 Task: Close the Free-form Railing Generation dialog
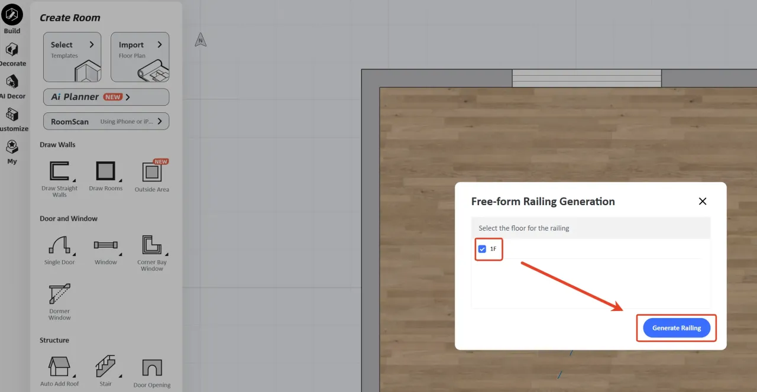pos(703,202)
